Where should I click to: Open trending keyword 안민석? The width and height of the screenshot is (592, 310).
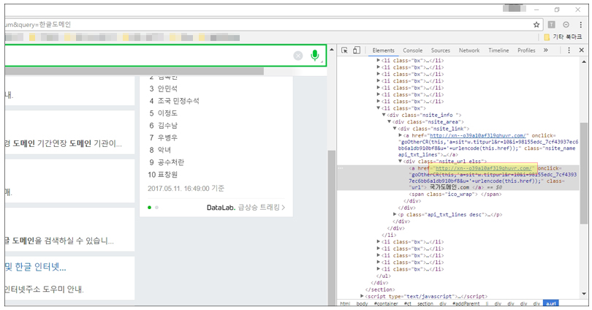[x=167, y=88]
